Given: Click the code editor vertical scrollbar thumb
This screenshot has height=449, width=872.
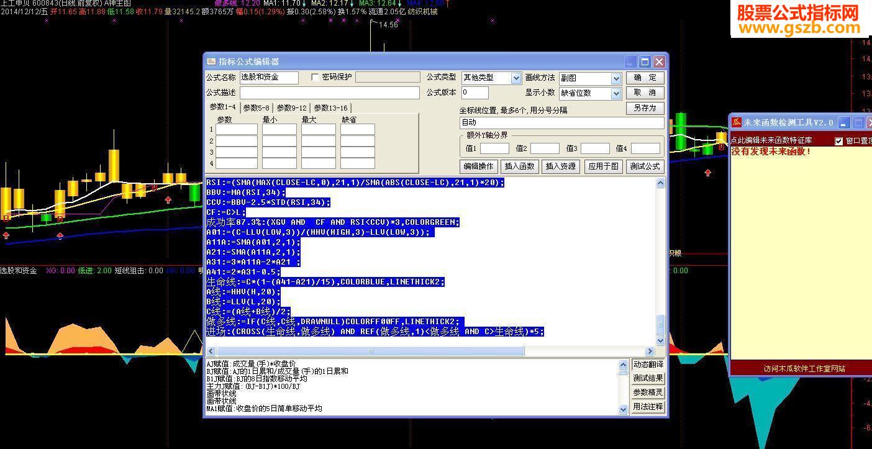Looking at the screenshot, I should click(660, 324).
